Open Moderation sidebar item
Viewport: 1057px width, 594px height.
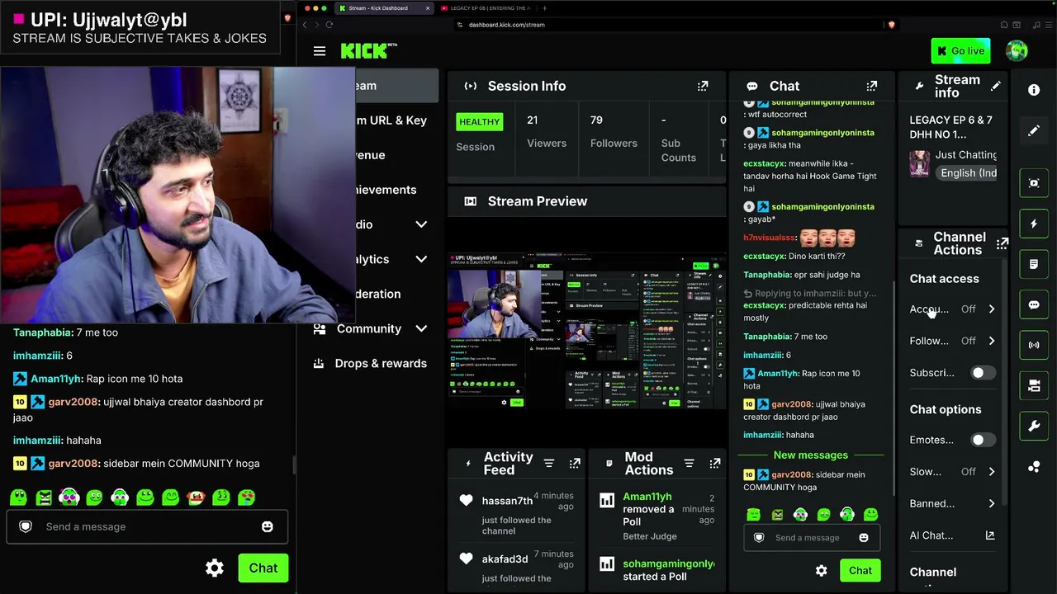click(378, 294)
